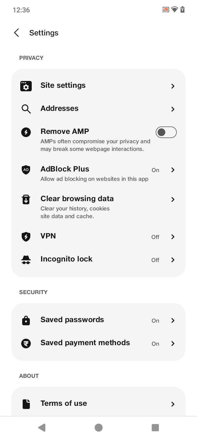The image size is (197, 439).
Task: Tap the Site settings gear icon
Action: (x=26, y=86)
